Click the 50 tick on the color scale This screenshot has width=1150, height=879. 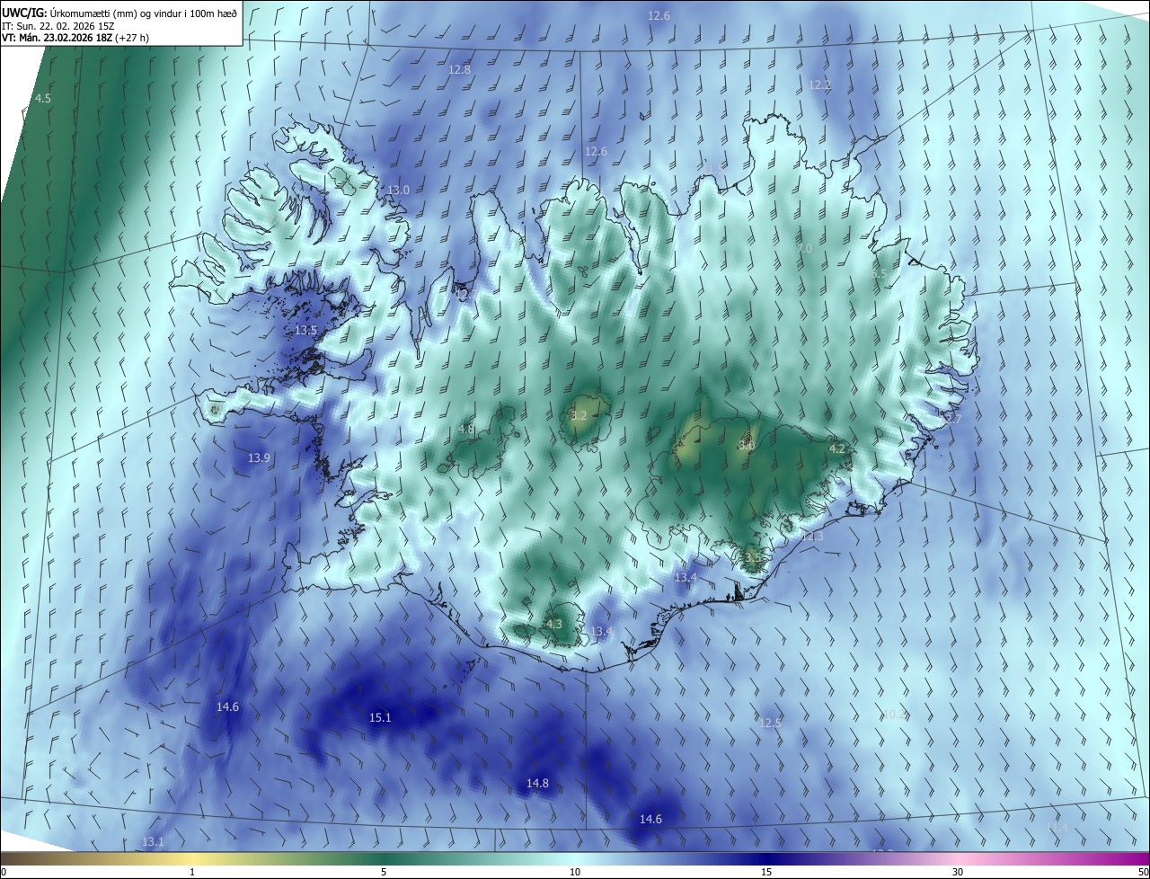[1143, 872]
